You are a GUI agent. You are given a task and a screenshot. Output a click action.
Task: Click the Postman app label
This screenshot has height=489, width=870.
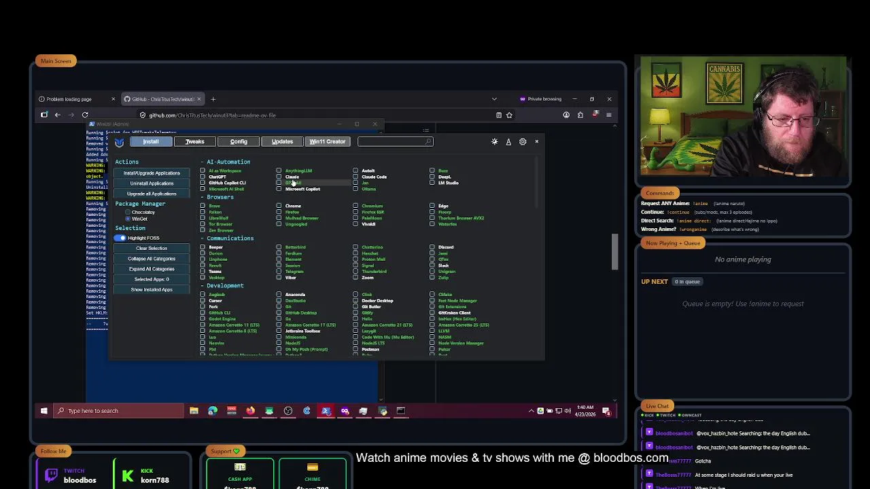pyautogui.click(x=370, y=349)
